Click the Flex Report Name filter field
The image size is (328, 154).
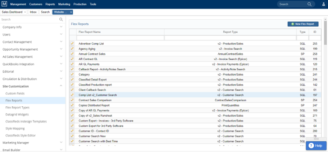[120, 38]
